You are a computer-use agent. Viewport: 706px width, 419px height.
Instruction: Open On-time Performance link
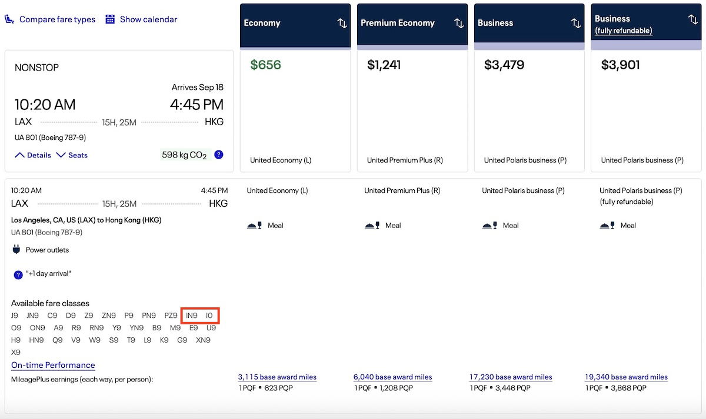53,365
